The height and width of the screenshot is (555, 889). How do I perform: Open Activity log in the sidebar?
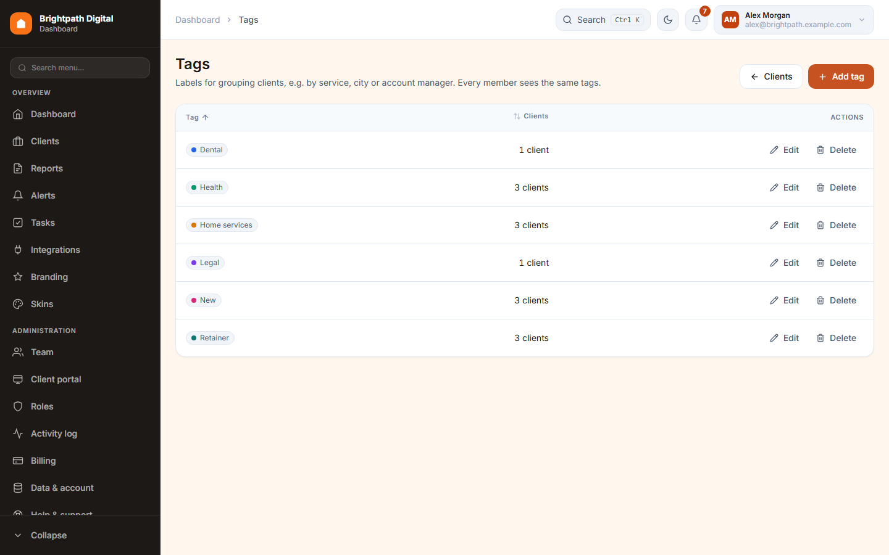[80, 434]
